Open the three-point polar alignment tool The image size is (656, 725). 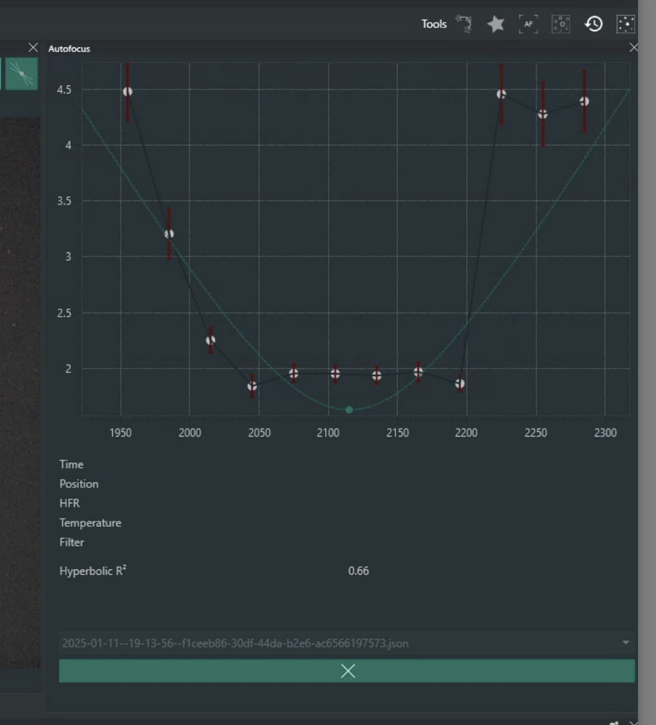[x=464, y=24]
